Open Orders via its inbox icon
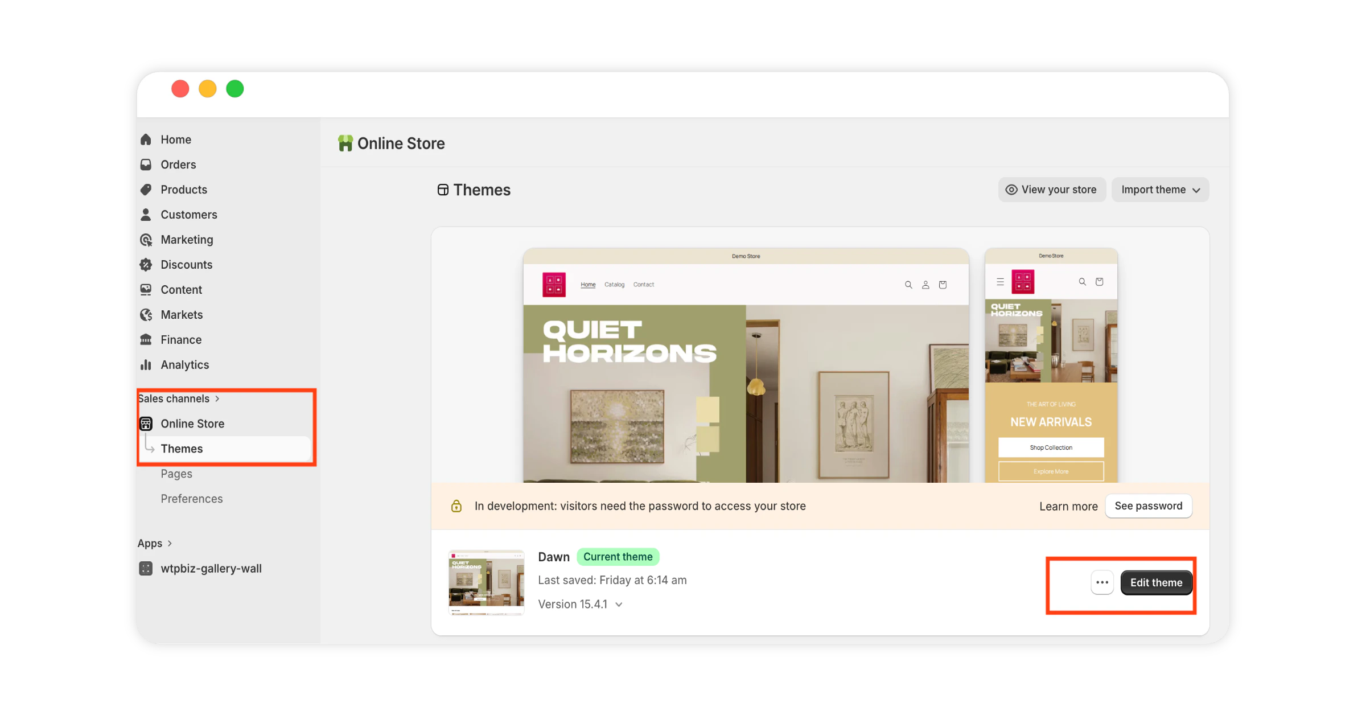This screenshot has width=1366, height=715. pyautogui.click(x=146, y=165)
